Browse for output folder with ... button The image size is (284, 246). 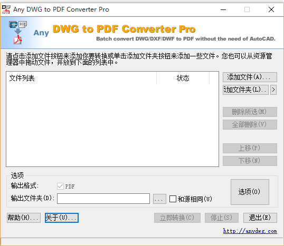pos(159,199)
